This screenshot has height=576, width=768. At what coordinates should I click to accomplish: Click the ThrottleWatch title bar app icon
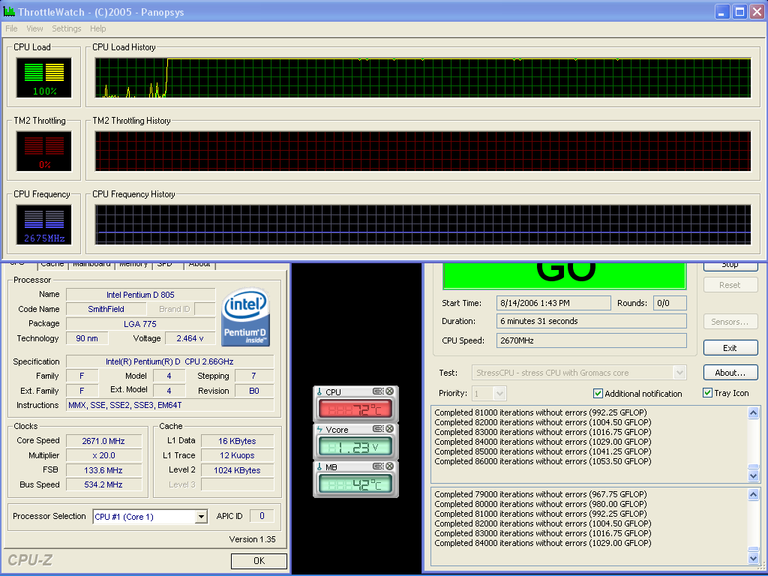pyautogui.click(x=9, y=12)
